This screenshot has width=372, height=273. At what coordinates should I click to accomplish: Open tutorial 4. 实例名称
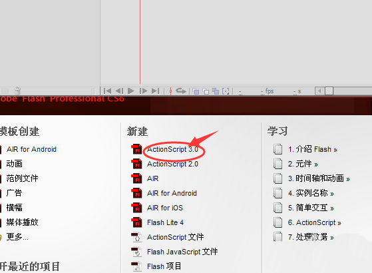tap(311, 193)
